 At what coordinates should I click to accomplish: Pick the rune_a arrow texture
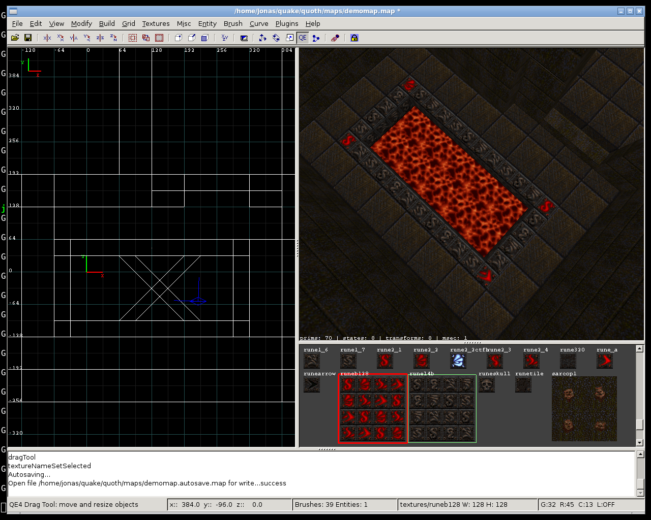[x=605, y=361]
